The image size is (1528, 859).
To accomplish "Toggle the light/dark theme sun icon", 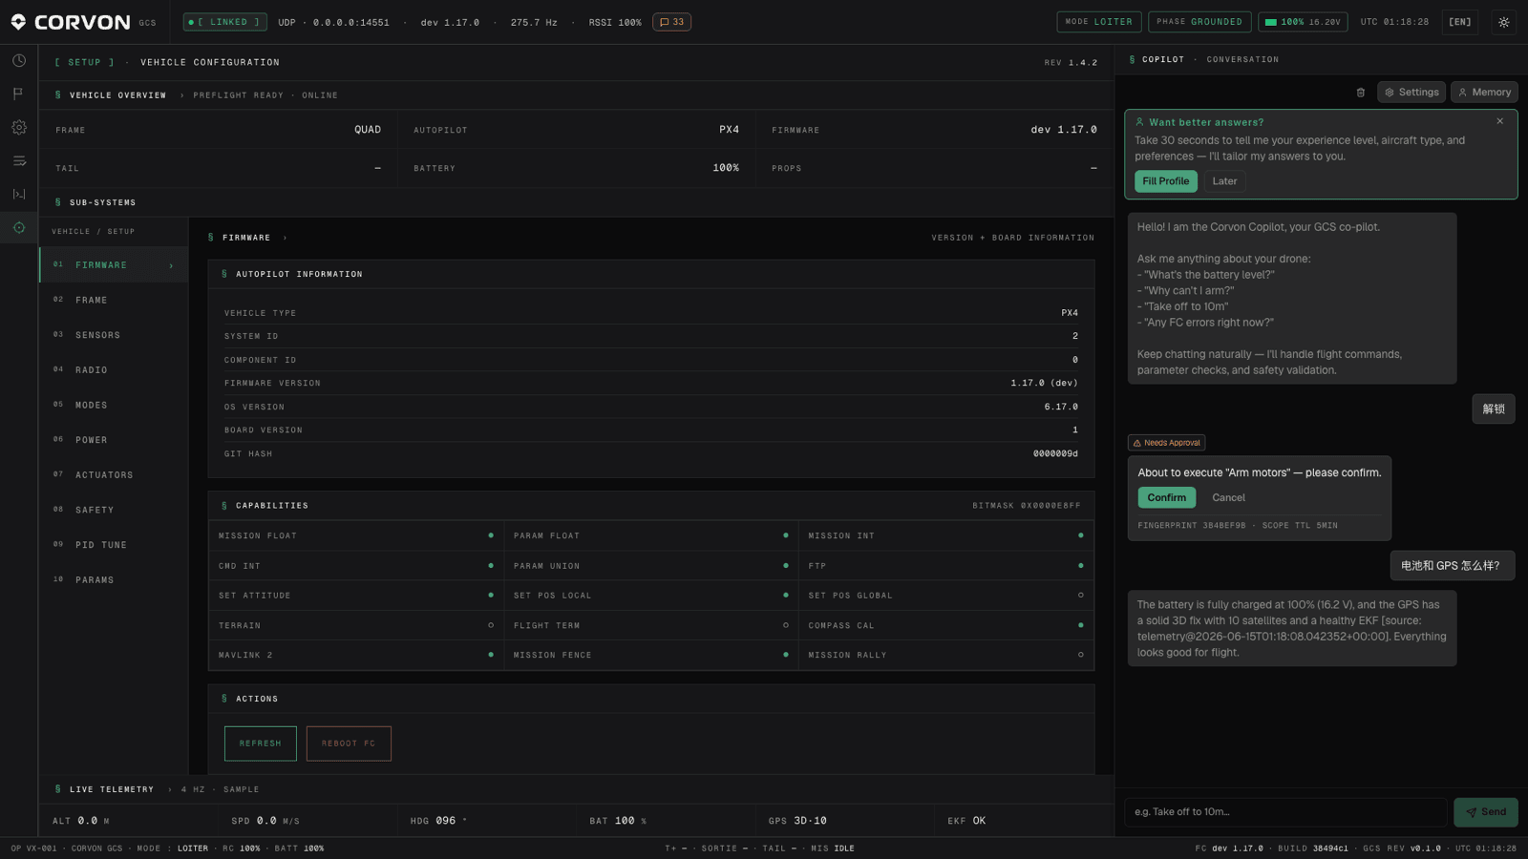I will coord(1504,22).
